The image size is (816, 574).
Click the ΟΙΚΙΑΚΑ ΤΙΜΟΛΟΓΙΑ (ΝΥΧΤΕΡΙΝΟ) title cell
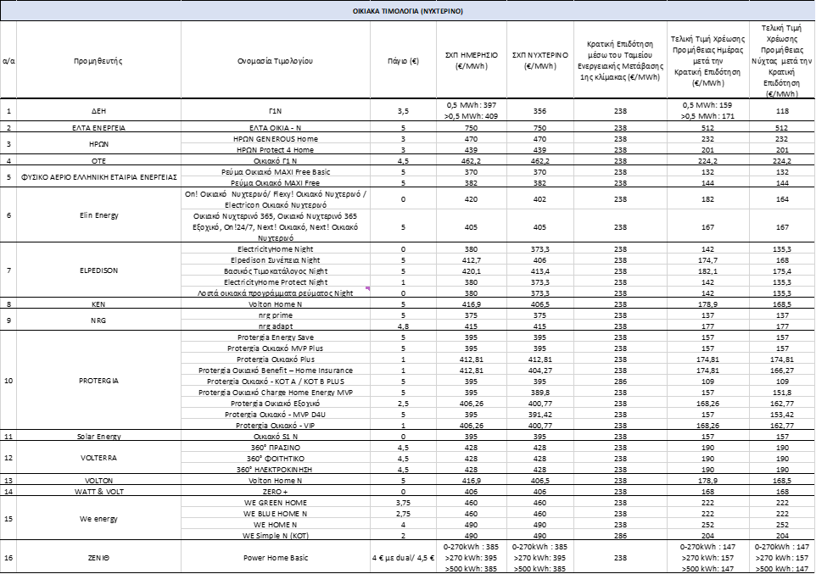[x=408, y=11]
